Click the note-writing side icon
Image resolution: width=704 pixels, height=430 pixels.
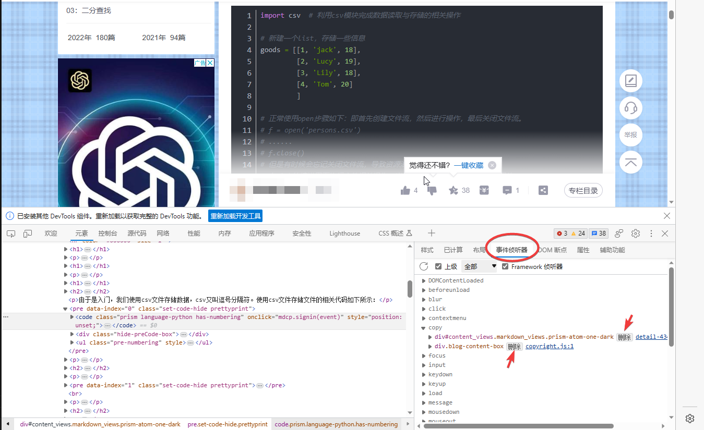pos(630,81)
